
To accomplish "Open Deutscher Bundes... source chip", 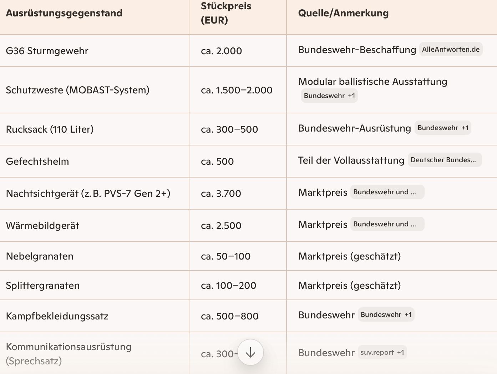I will tap(444, 160).
